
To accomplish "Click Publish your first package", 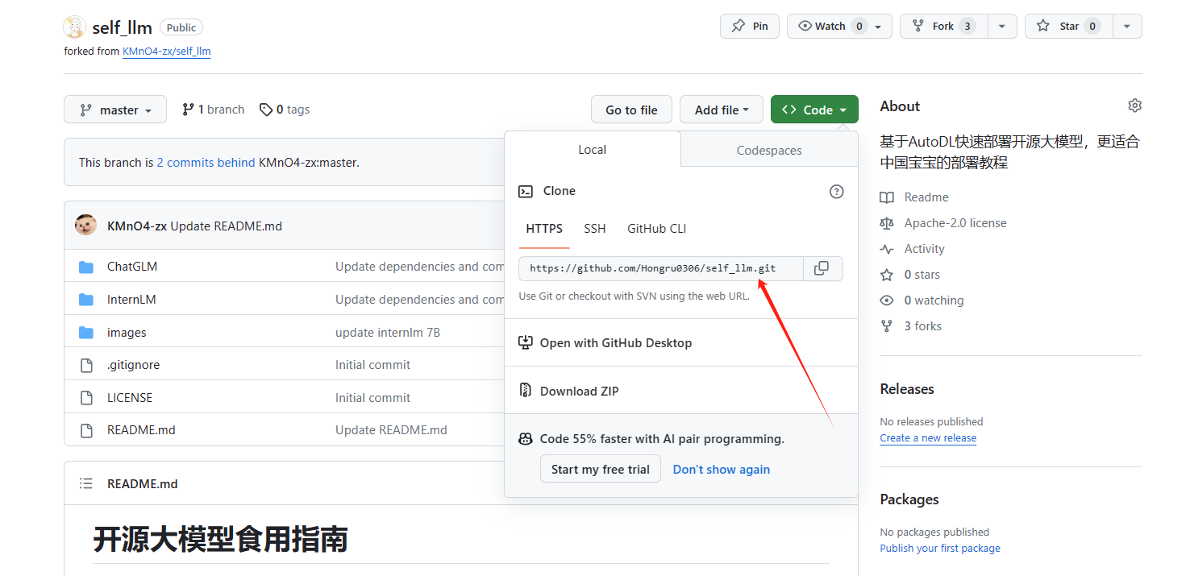I will click(940, 549).
